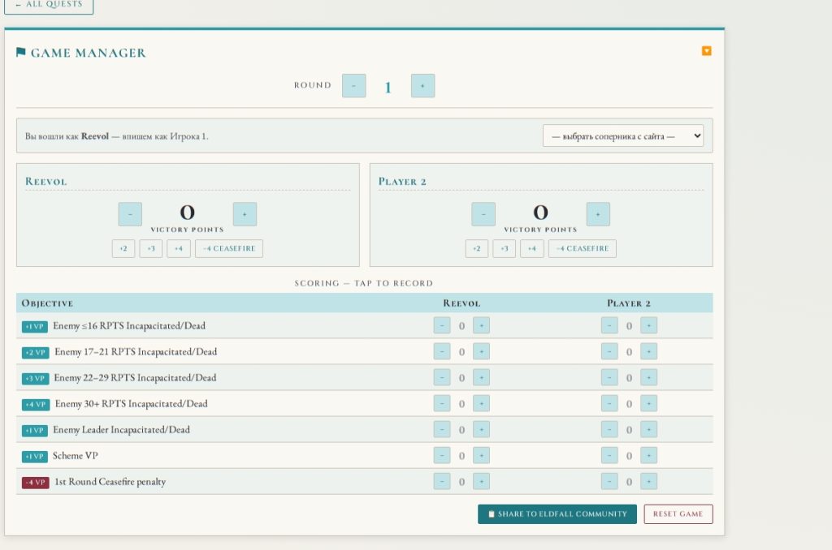Share to Eldfall Community
Image resolution: width=832 pixels, height=550 pixels.
557,514
